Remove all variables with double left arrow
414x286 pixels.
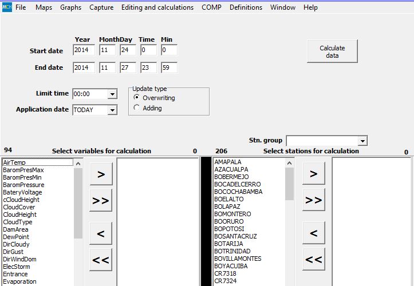pyautogui.click(x=101, y=260)
